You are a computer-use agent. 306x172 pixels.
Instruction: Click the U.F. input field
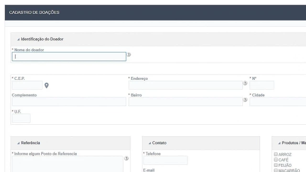tap(21, 118)
